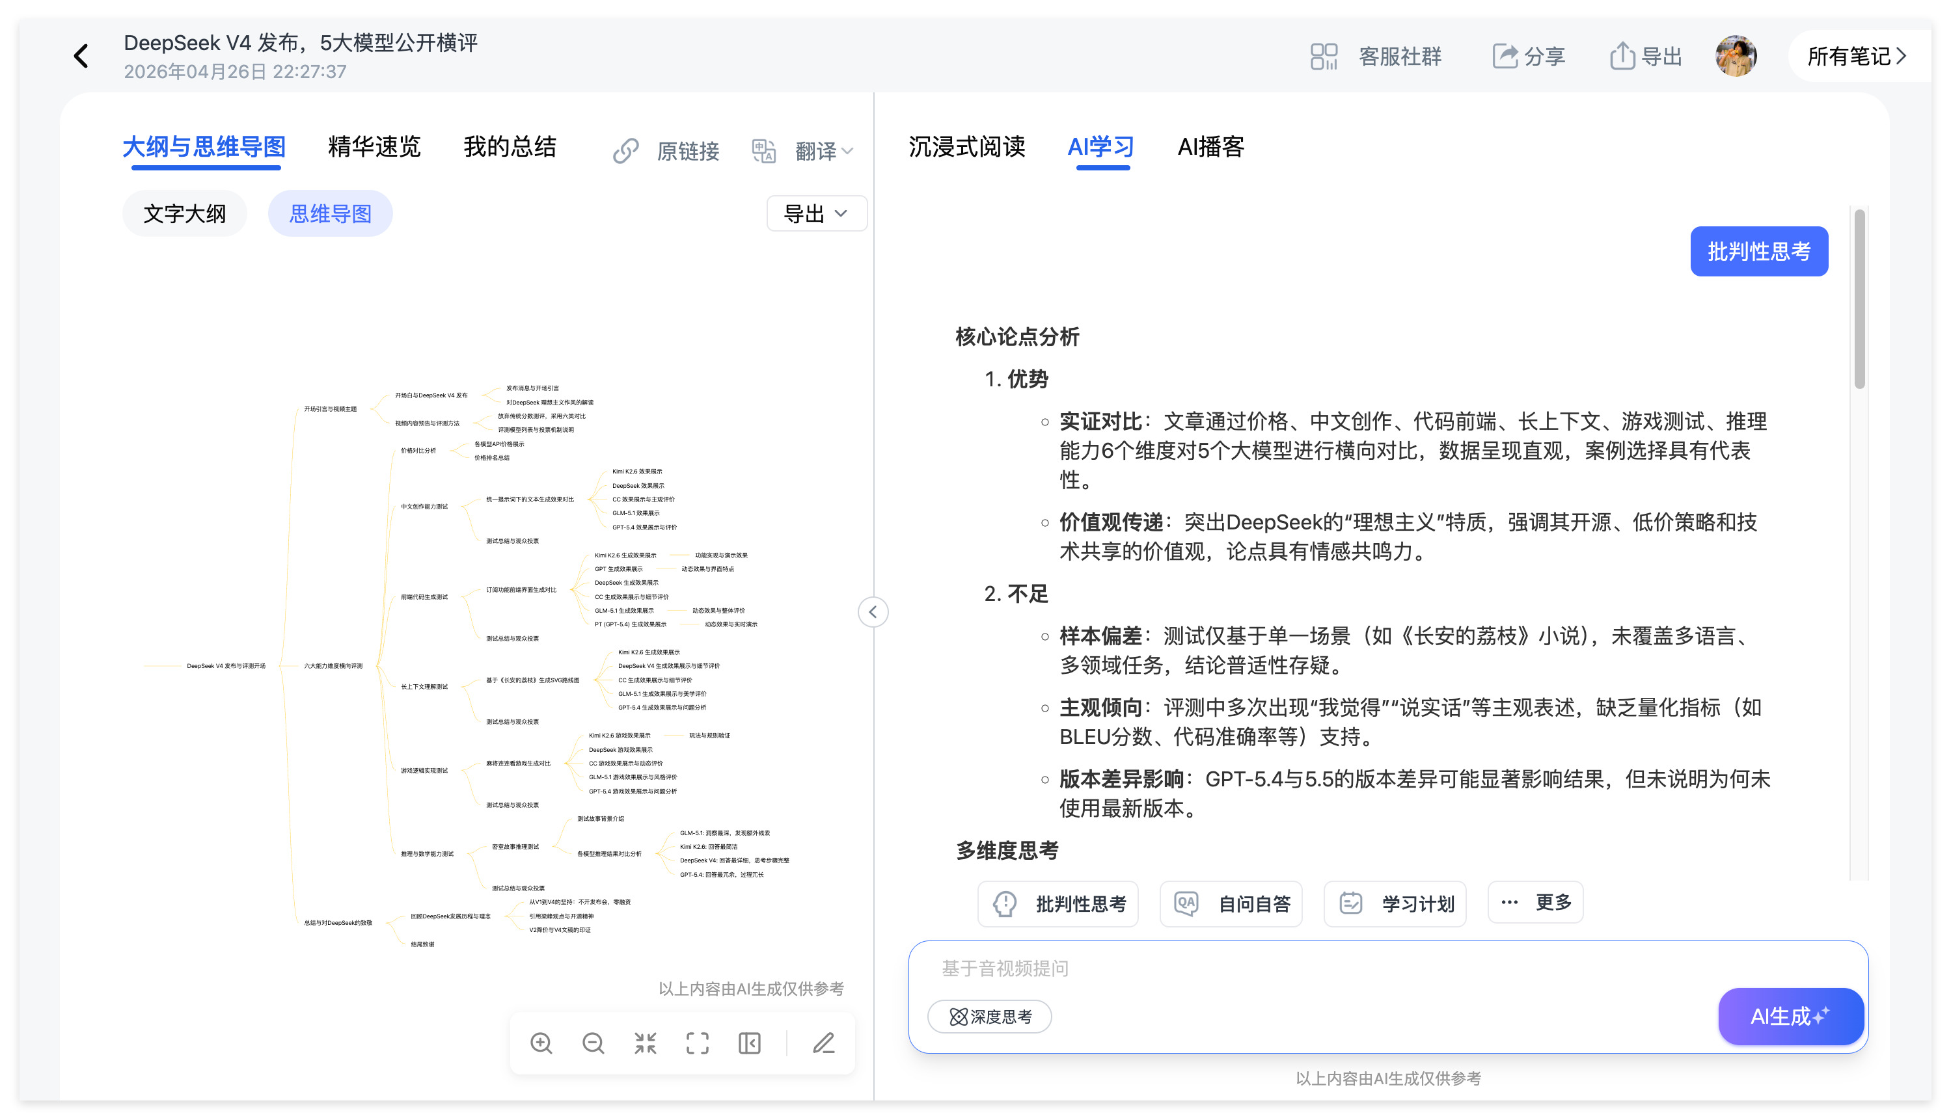
Task: Click mind map node 长上下文理解测试
Action: pos(424,687)
